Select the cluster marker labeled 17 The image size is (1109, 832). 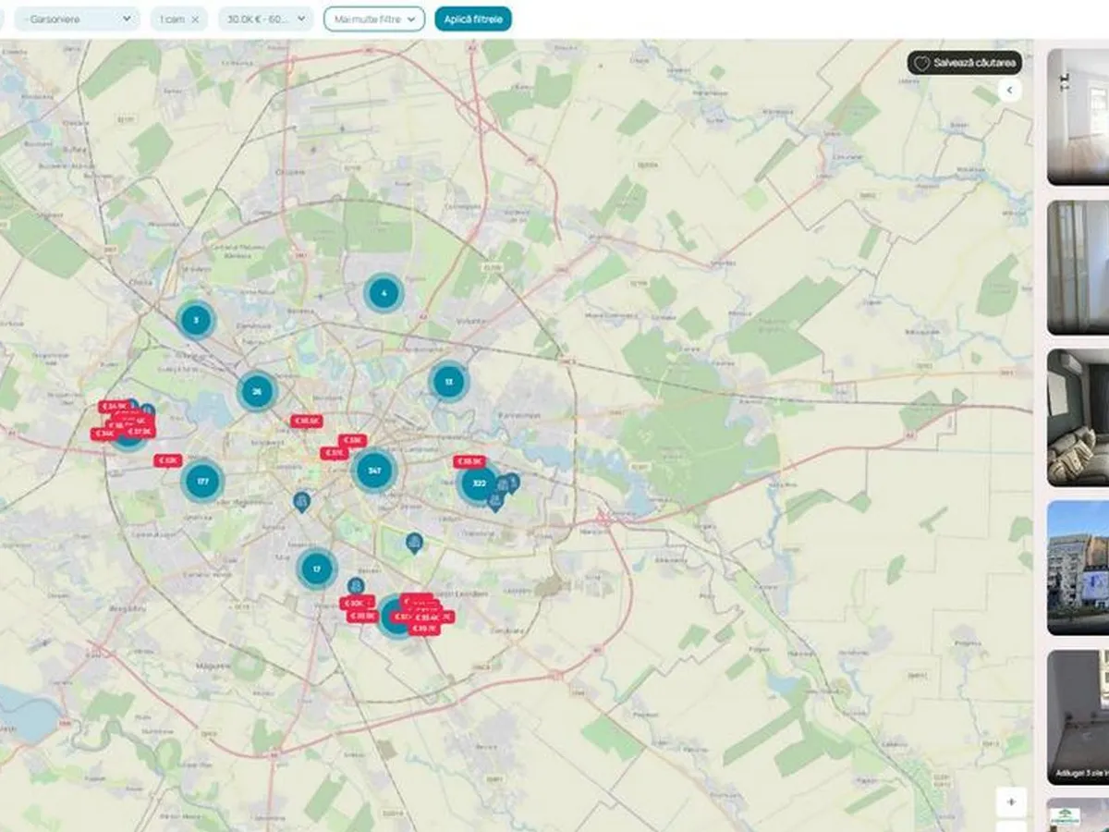pyautogui.click(x=317, y=569)
